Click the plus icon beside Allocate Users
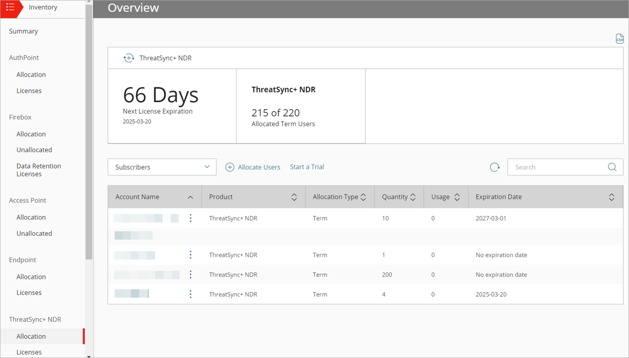 (x=230, y=167)
